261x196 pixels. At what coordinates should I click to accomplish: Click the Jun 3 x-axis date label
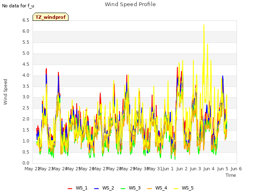tap(195, 169)
